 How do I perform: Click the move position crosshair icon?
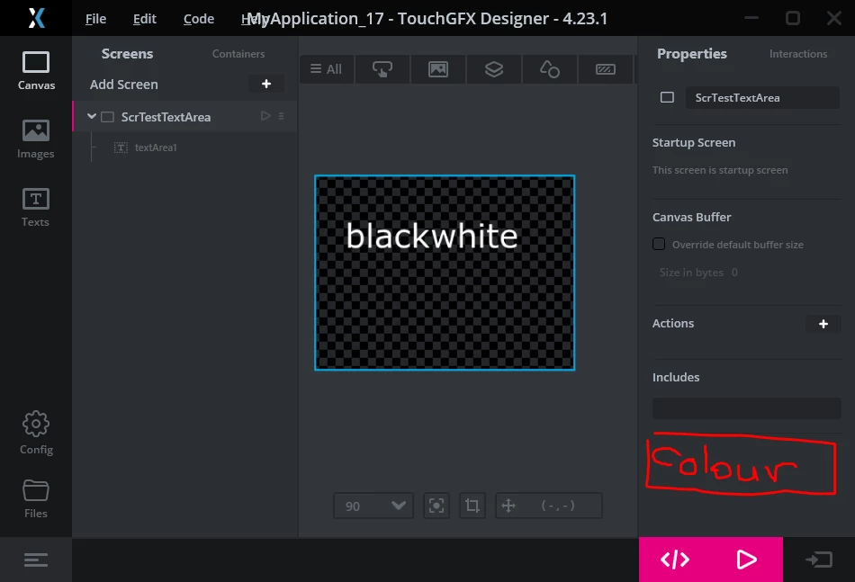508,506
